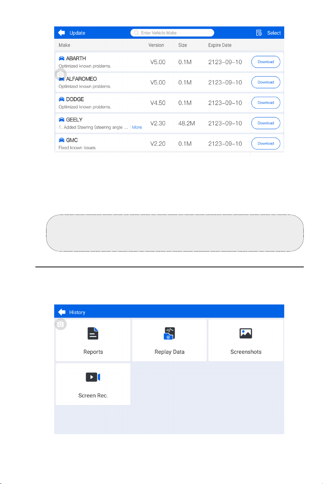This screenshot has height=484, width=323.
Task: Click the Update title text
Action: [77, 33]
